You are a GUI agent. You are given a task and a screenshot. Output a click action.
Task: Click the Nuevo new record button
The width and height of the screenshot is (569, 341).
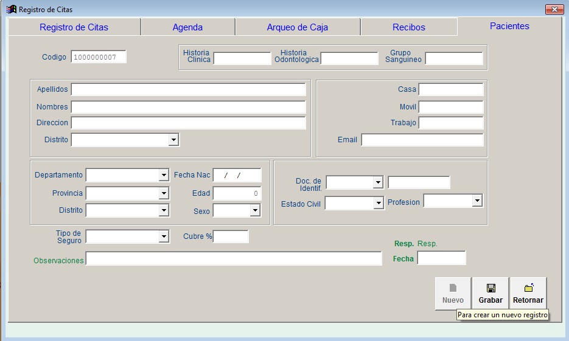point(453,294)
